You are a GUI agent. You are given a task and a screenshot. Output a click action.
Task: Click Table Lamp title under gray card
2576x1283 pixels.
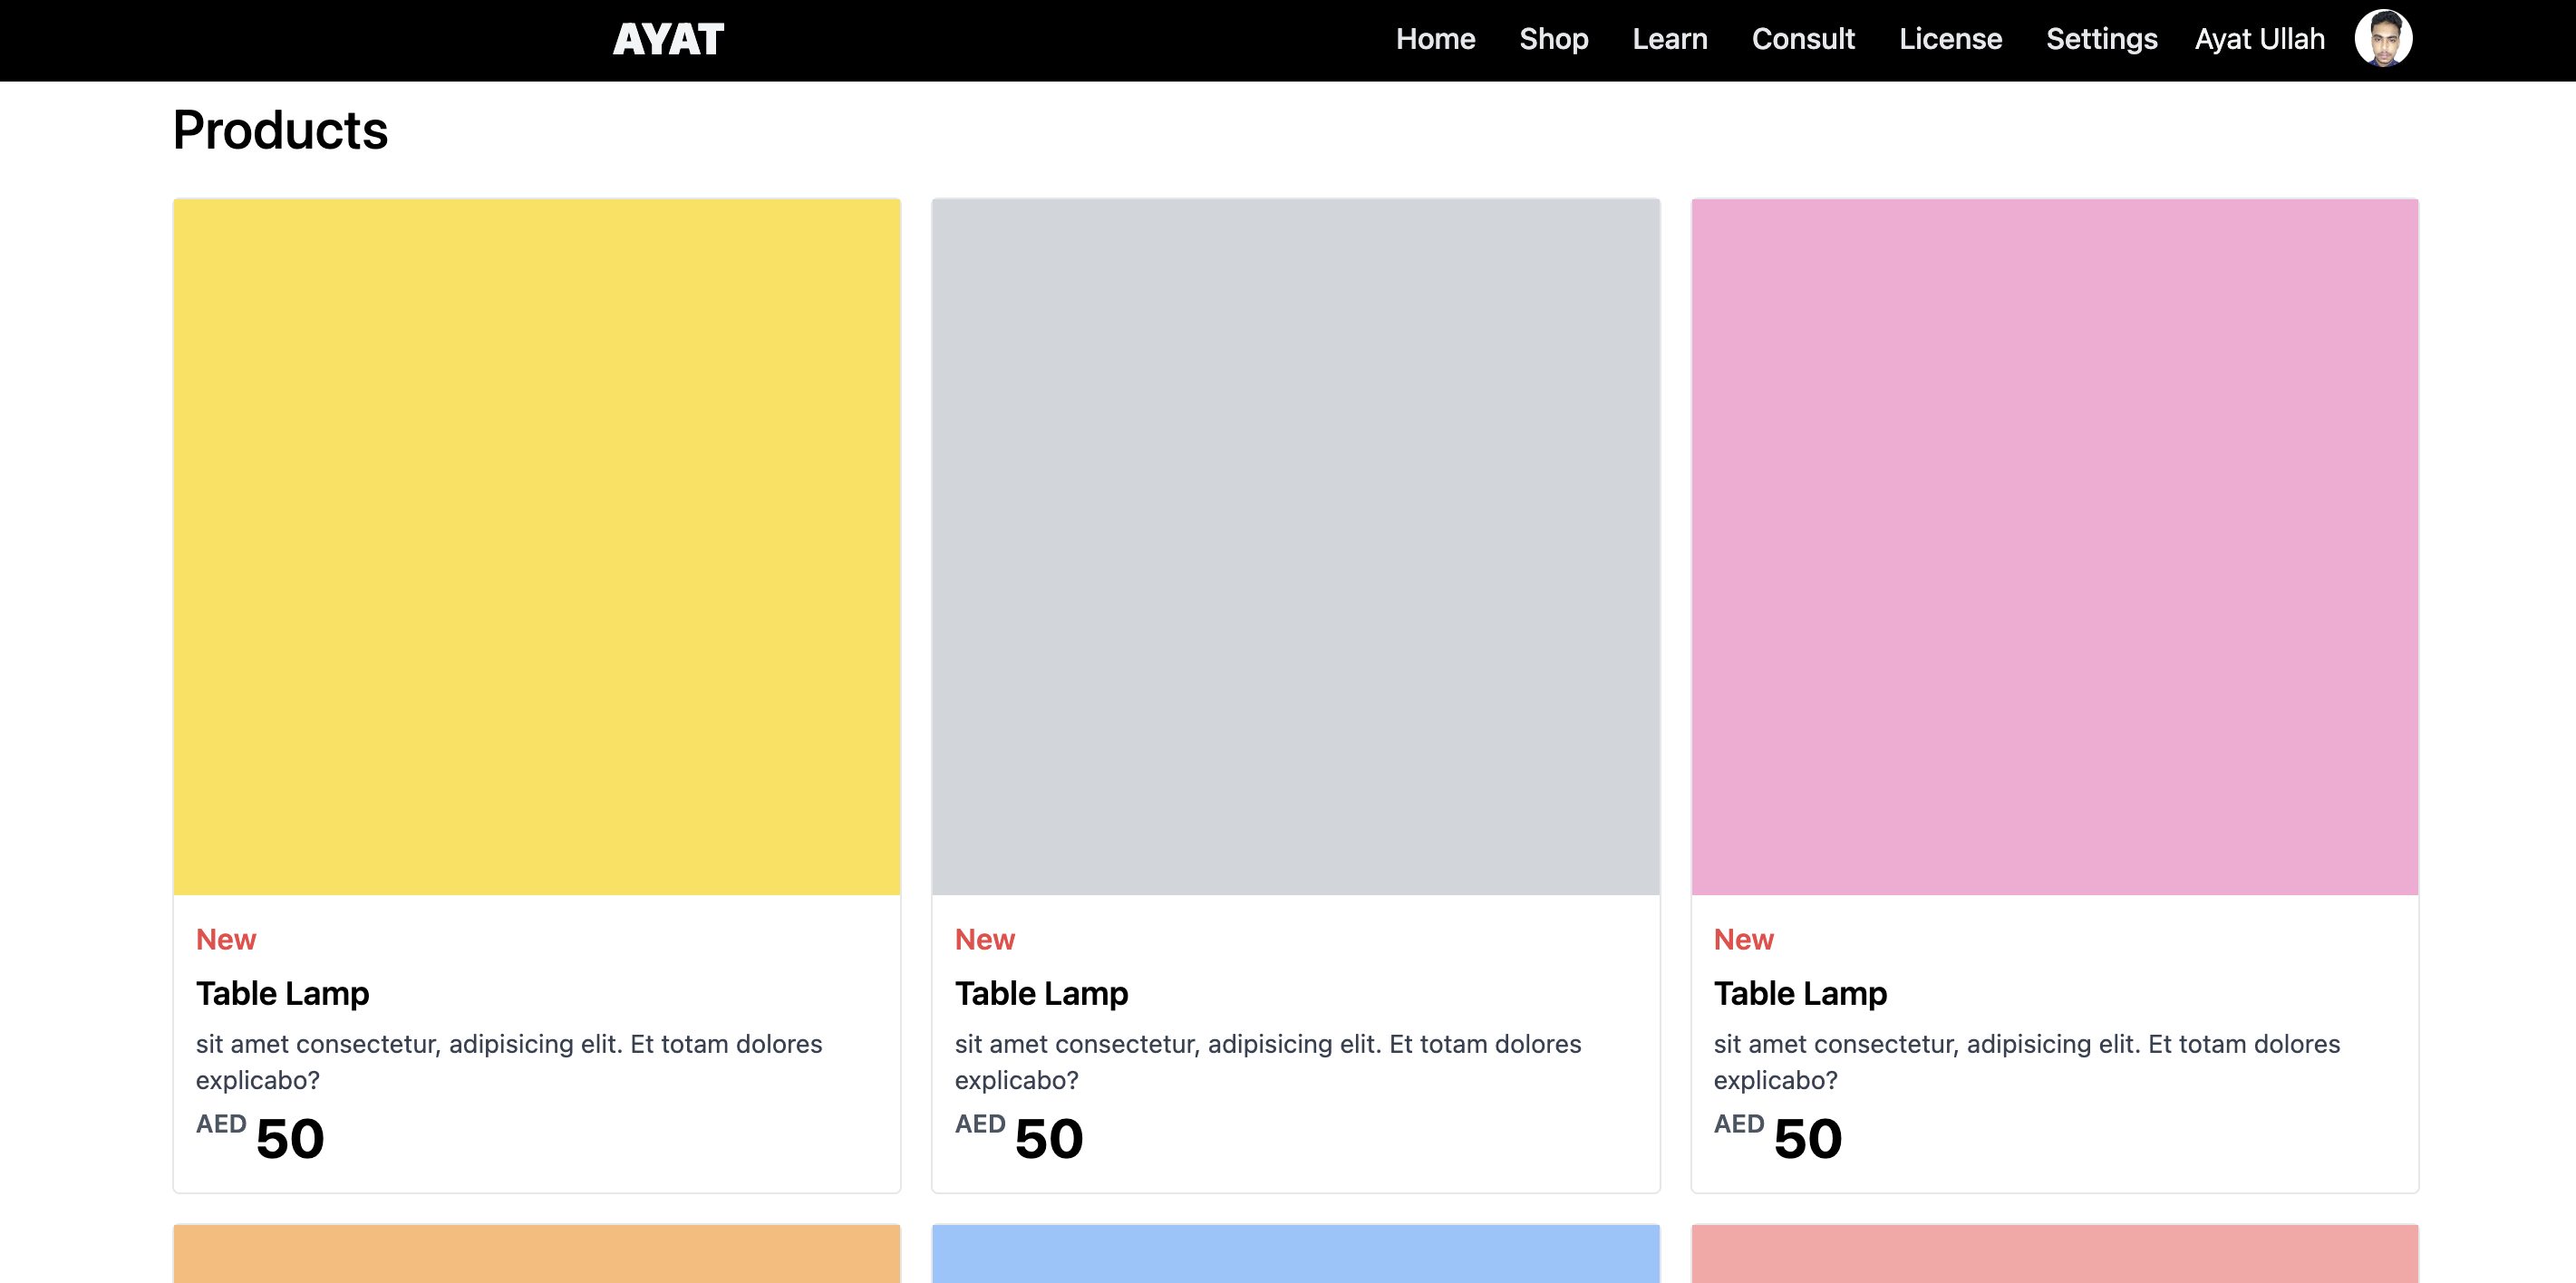tap(1041, 993)
